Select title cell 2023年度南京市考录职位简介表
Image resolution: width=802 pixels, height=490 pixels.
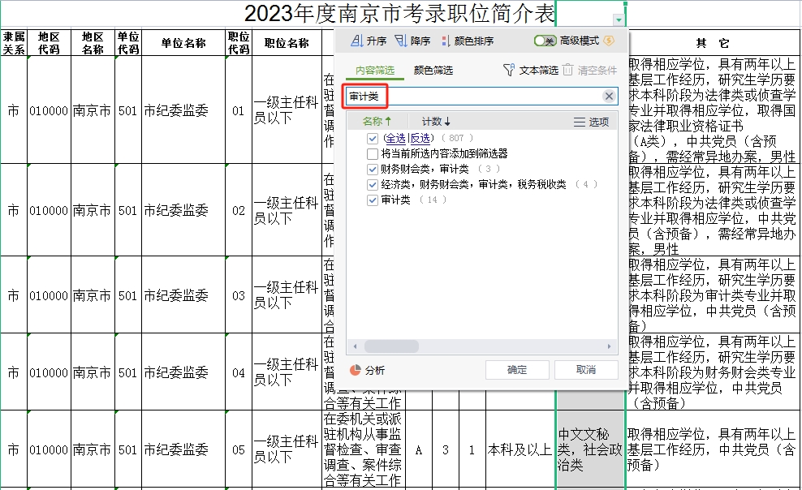coord(399,14)
